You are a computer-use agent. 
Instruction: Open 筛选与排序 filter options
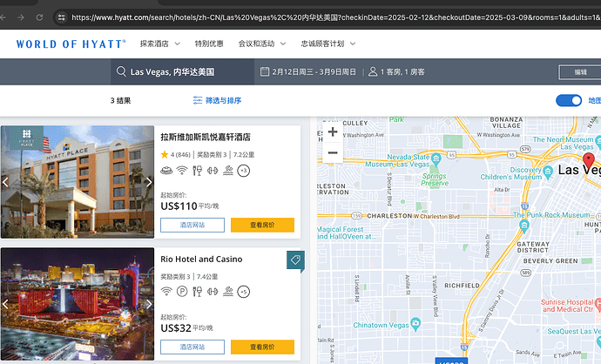tap(217, 100)
